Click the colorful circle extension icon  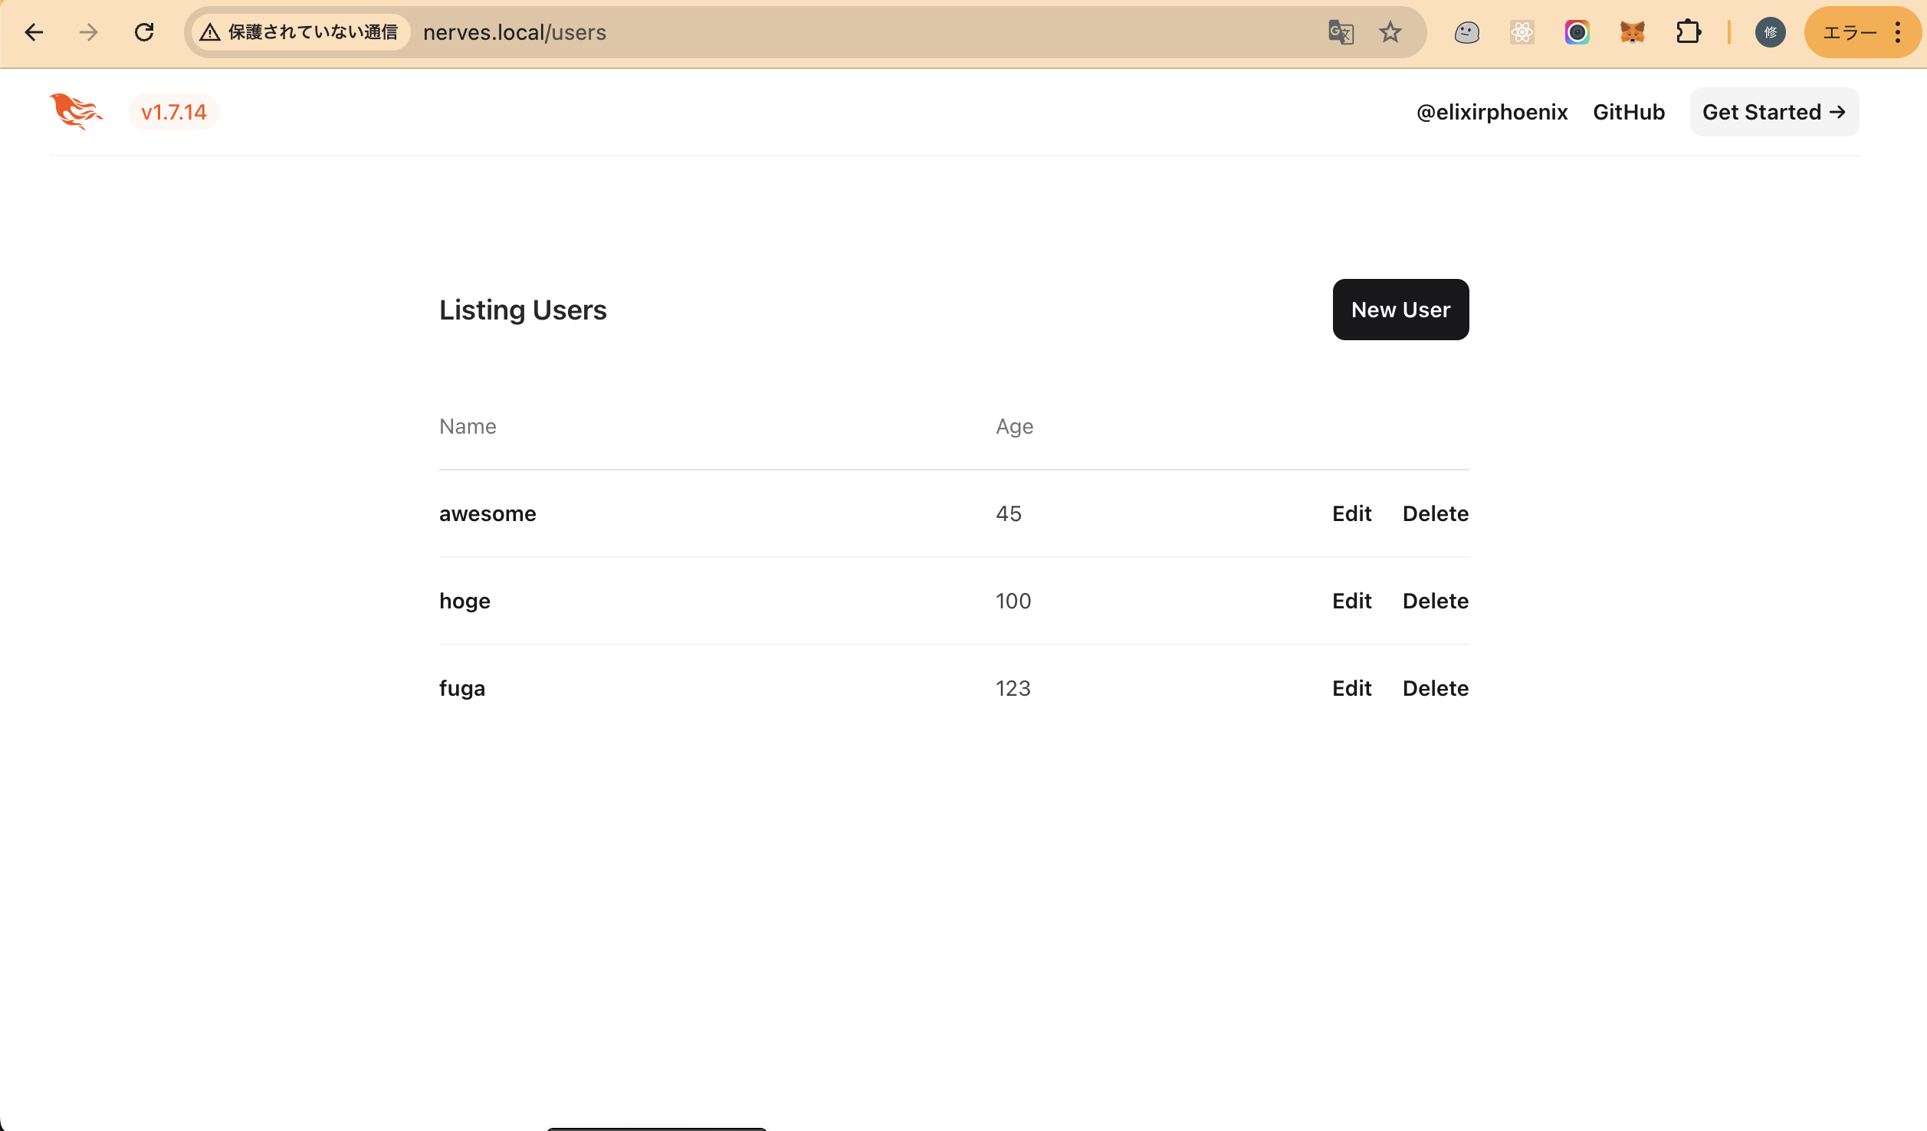pyautogui.click(x=1577, y=32)
